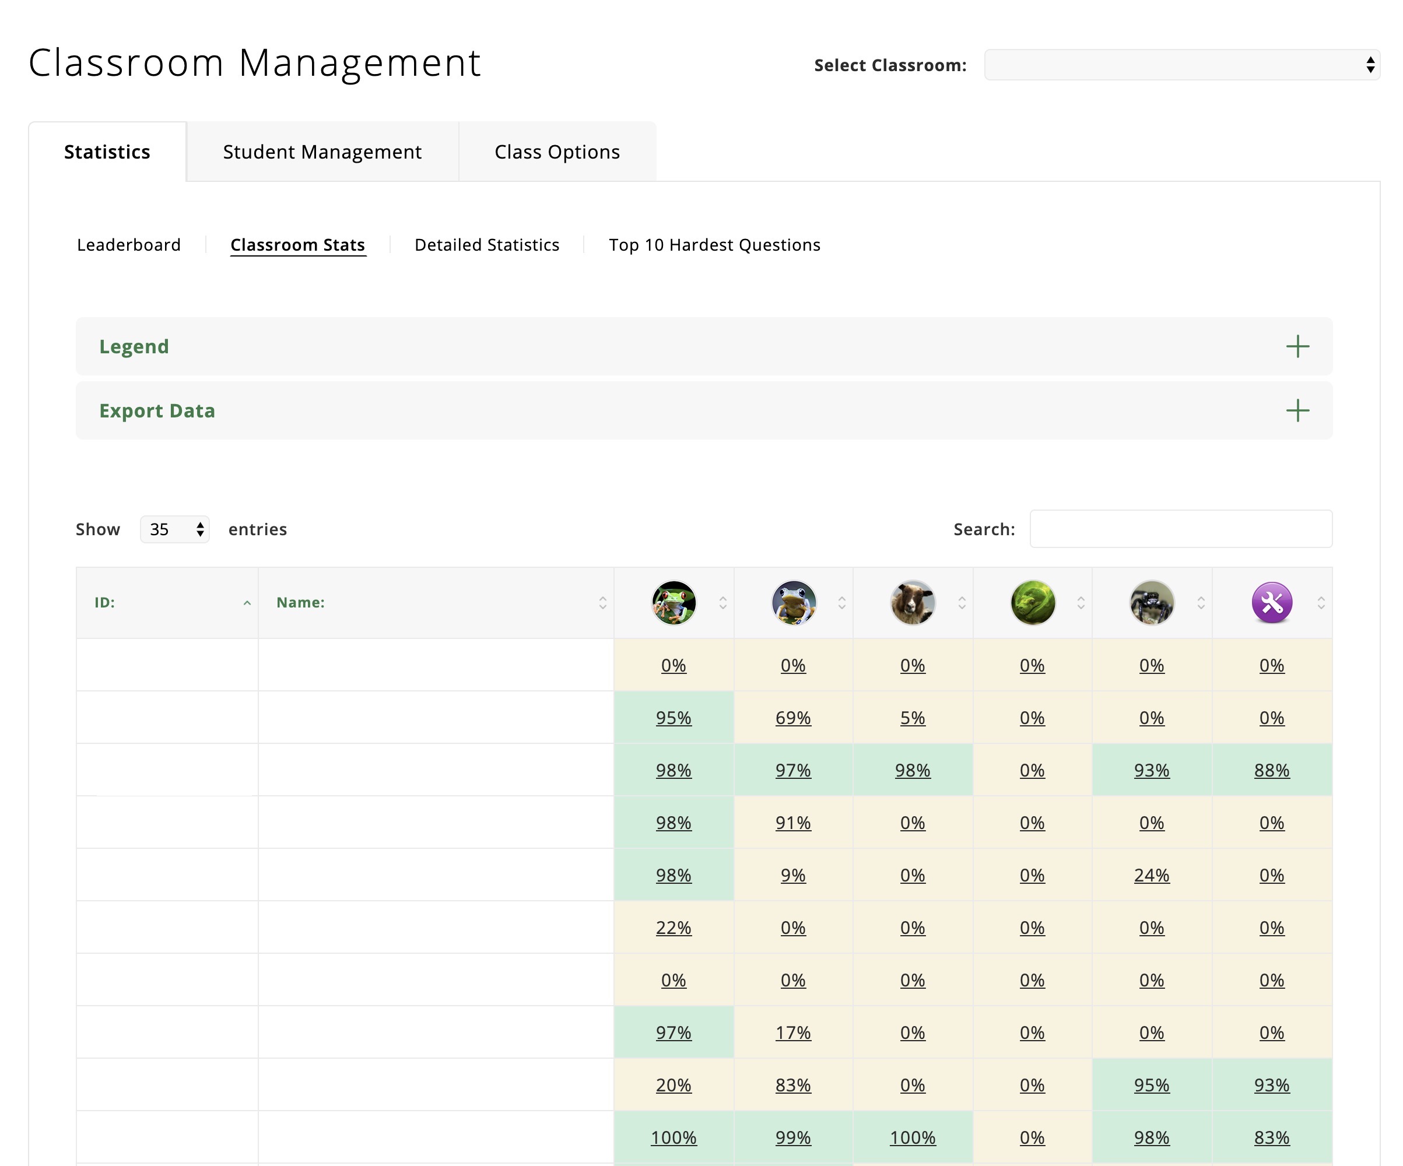Click the red-eyed tree frog column icon
Viewport: 1403px width, 1166px height.
pyautogui.click(x=674, y=602)
